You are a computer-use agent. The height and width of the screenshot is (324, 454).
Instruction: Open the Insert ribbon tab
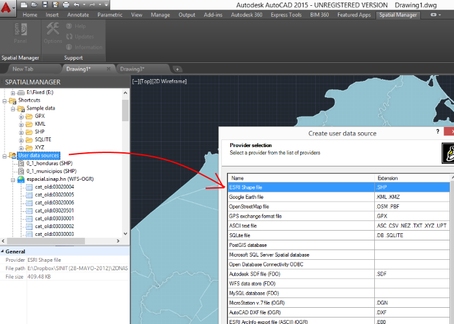pyautogui.click(x=52, y=15)
